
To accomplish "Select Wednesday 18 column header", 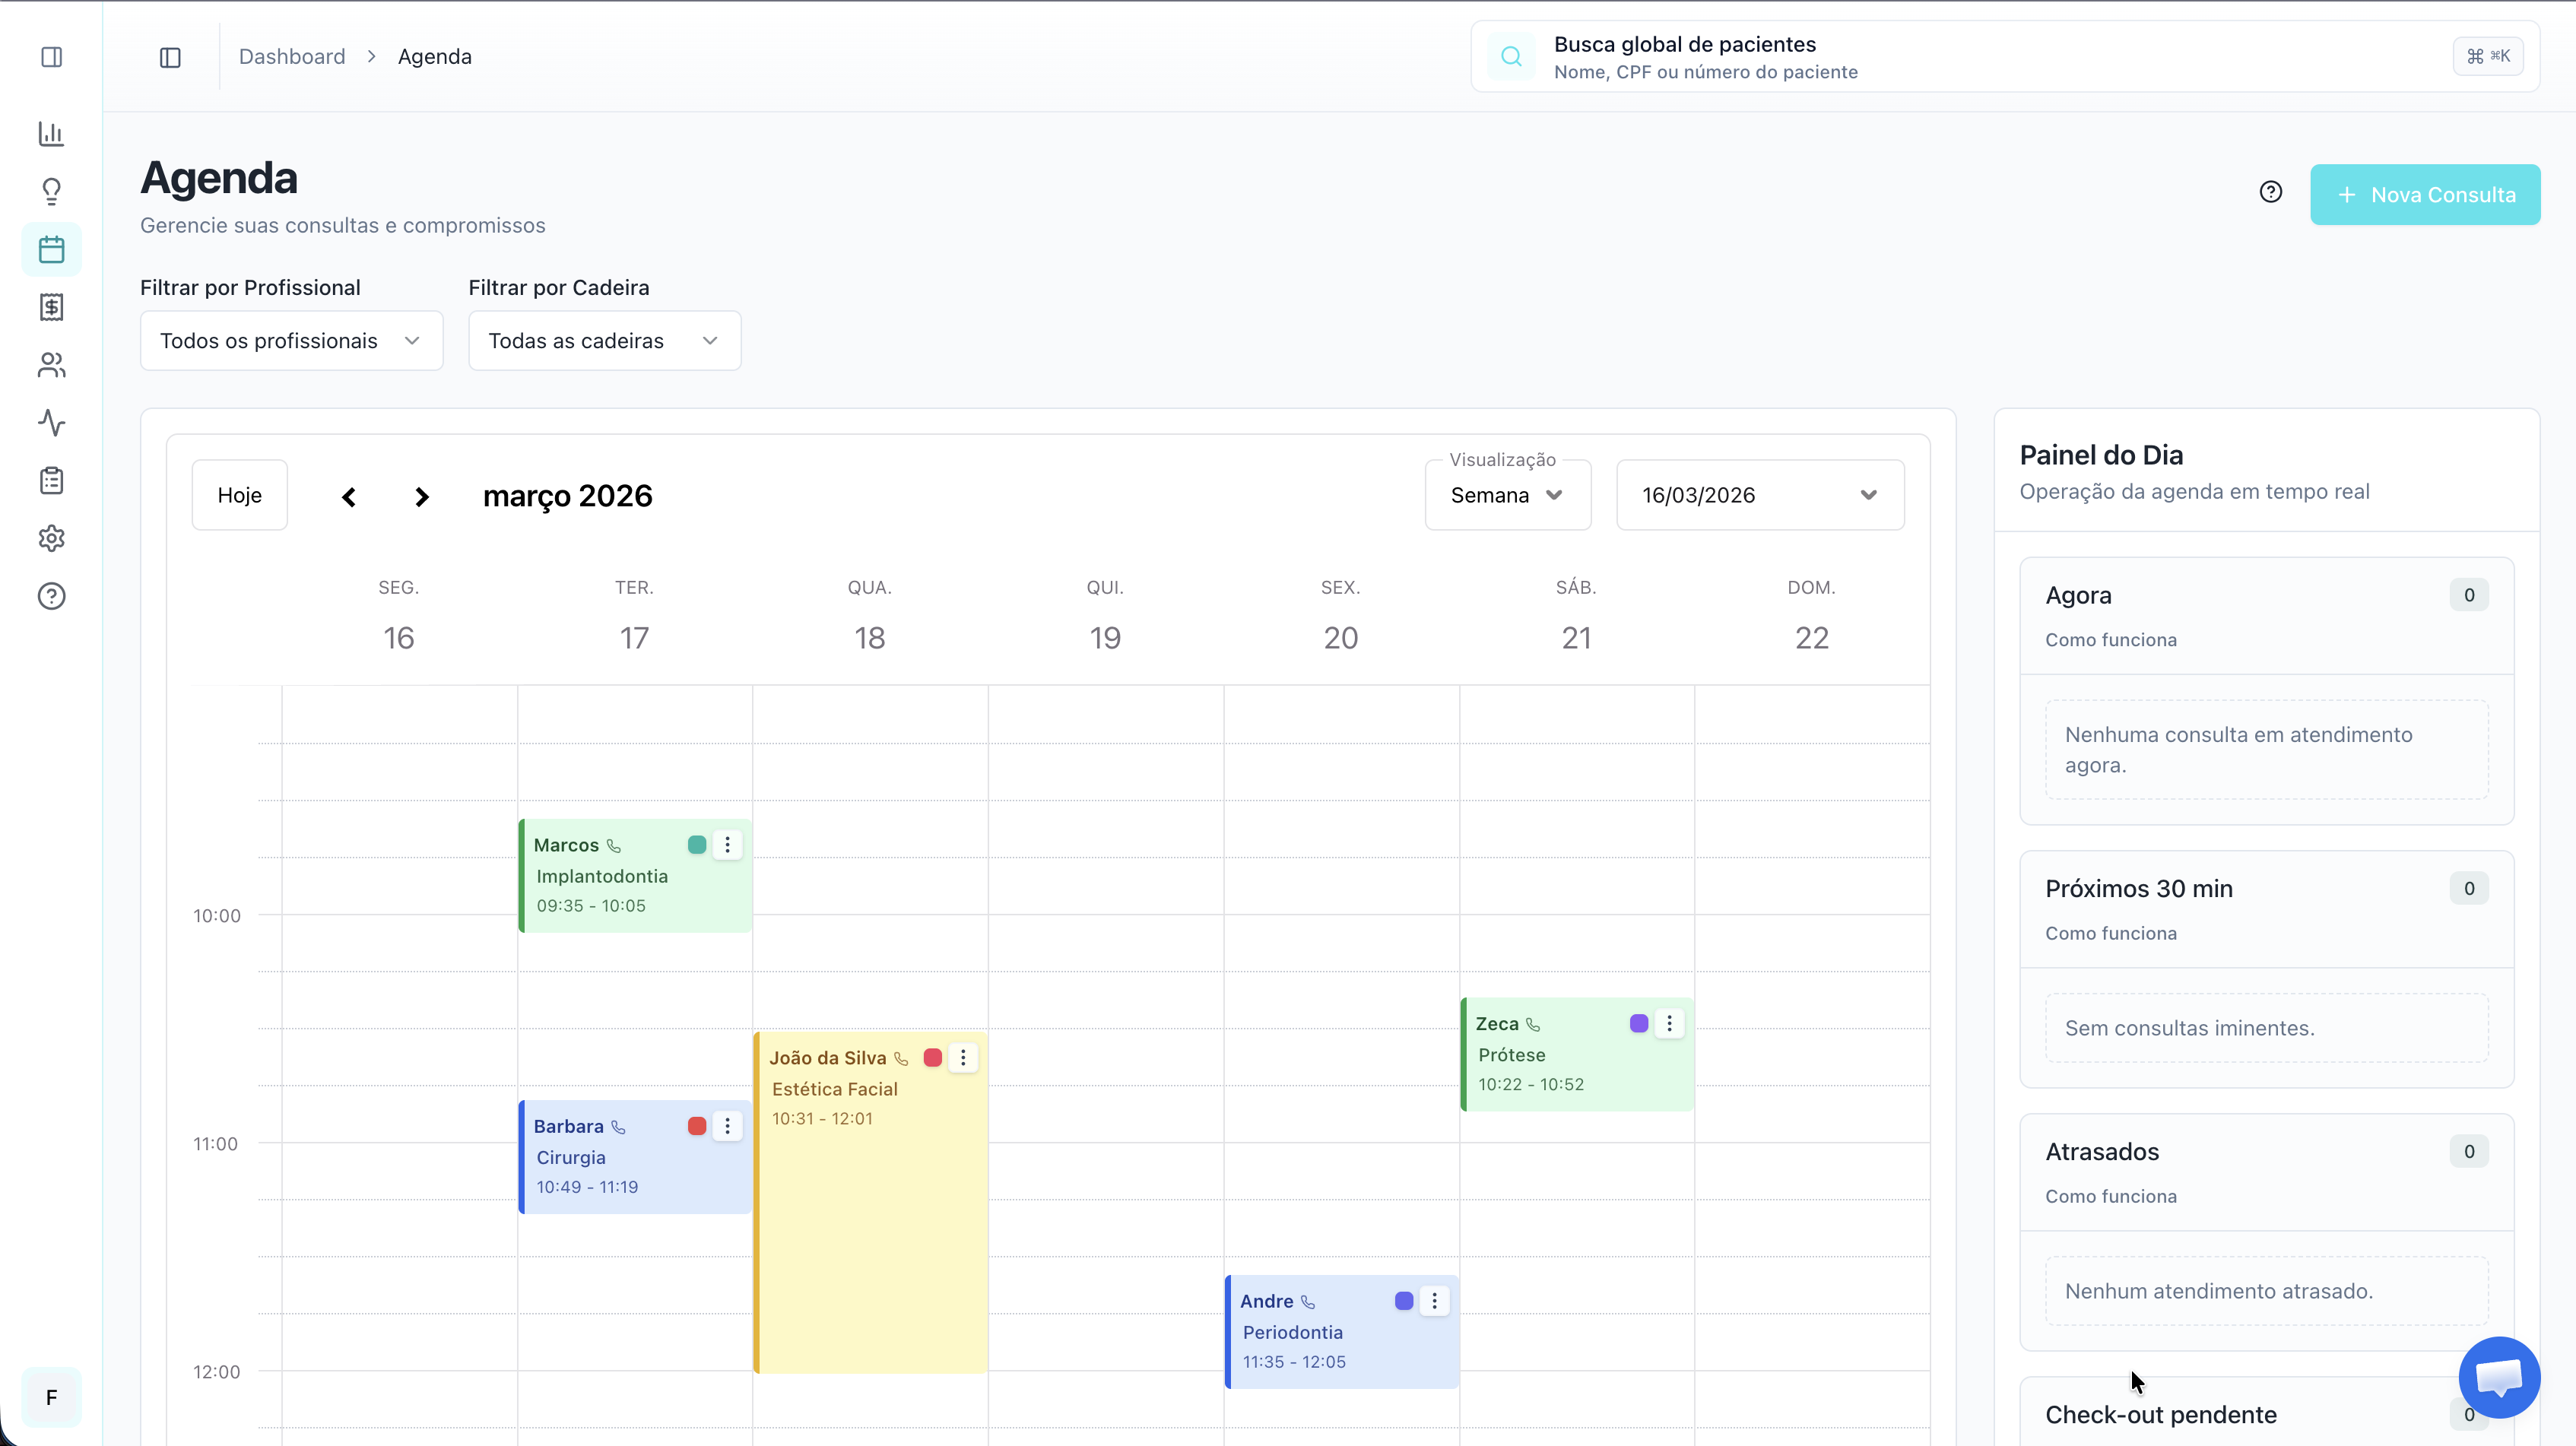I will coord(870,616).
